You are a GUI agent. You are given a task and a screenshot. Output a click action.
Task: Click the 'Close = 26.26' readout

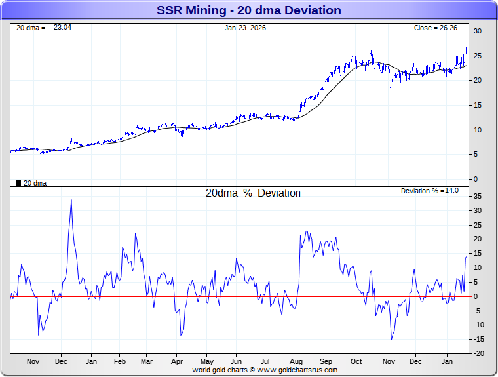(436, 28)
